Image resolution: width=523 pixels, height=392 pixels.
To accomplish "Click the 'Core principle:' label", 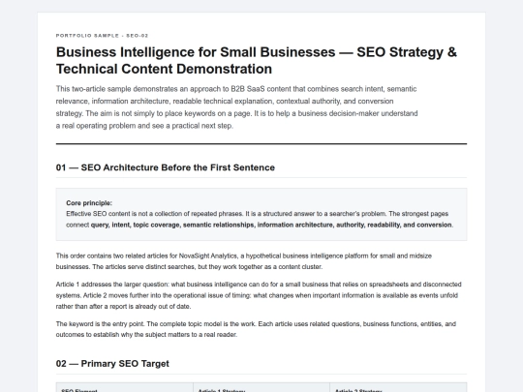I will [89, 203].
